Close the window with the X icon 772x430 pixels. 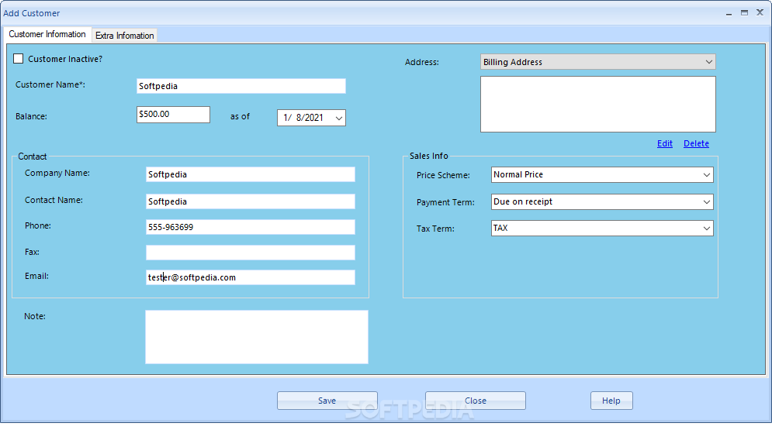[x=760, y=12]
